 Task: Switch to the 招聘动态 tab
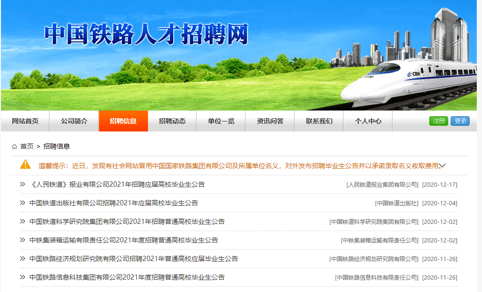pyautogui.click(x=172, y=121)
